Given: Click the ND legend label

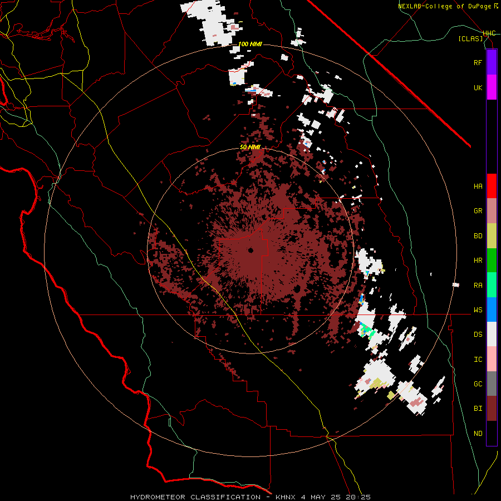Looking at the screenshot, I should click(x=478, y=434).
